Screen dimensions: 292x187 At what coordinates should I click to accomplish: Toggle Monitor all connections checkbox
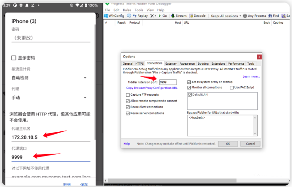click(189, 88)
